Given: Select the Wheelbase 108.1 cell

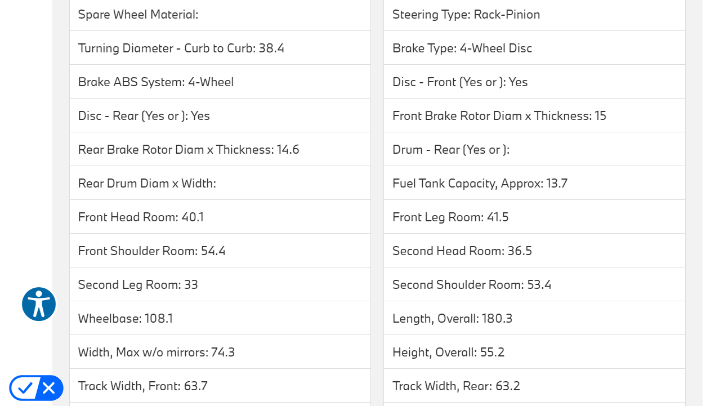Looking at the screenshot, I should click(x=126, y=319).
